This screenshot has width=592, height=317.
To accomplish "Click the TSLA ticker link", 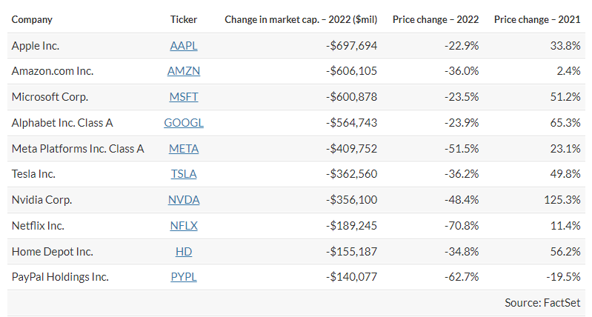I will pyautogui.click(x=184, y=174).
